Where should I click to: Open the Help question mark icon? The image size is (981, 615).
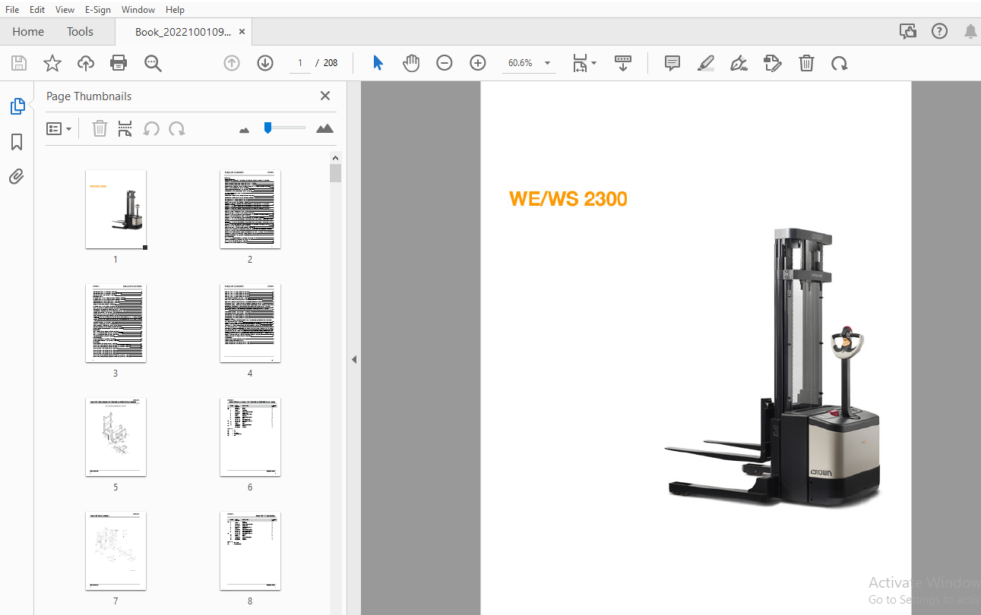[940, 31]
